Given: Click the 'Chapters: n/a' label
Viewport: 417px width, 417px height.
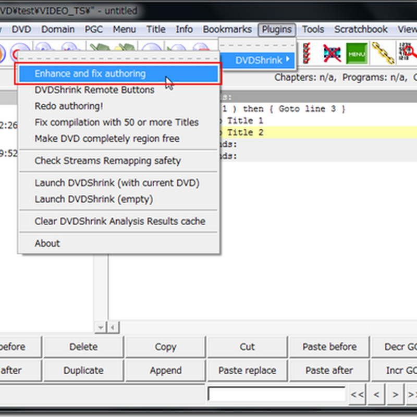Looking at the screenshot, I should (x=305, y=77).
